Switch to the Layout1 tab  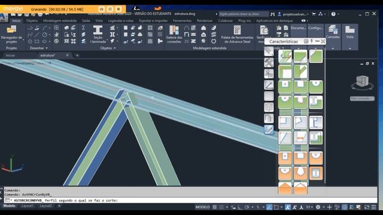(x=27, y=206)
